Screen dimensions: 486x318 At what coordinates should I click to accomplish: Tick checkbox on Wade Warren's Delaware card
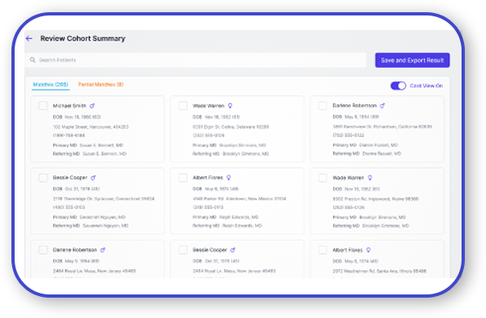point(183,106)
